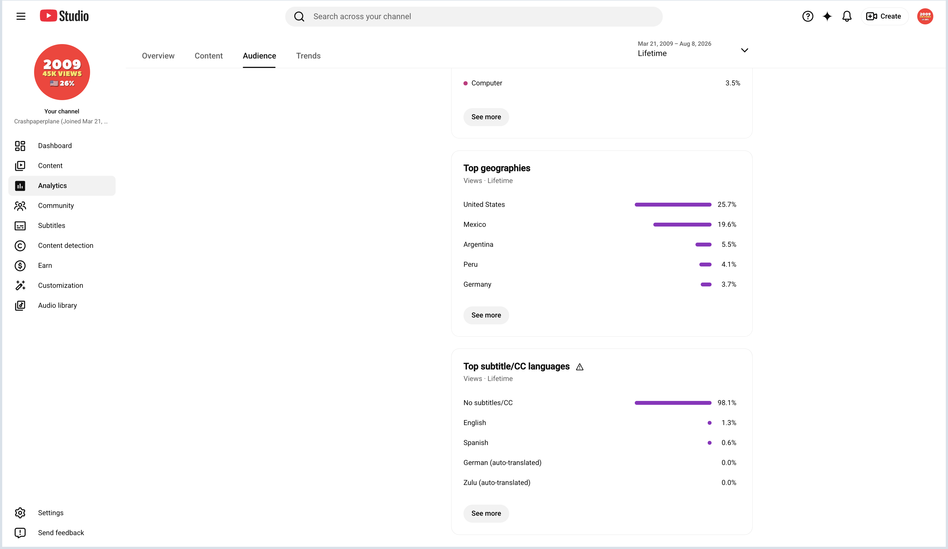Click the Computer device color dot

pyautogui.click(x=465, y=83)
